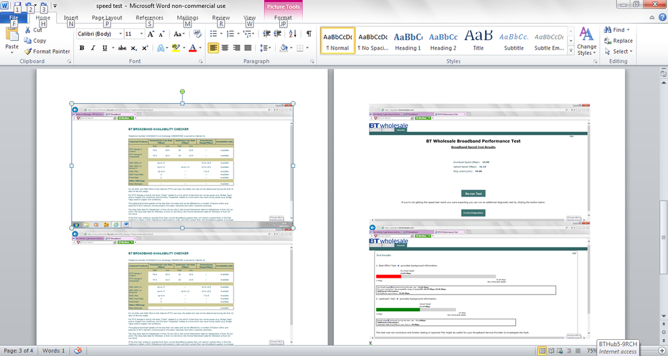
Task: Click the Clear Formatting icon
Action: [197, 33]
